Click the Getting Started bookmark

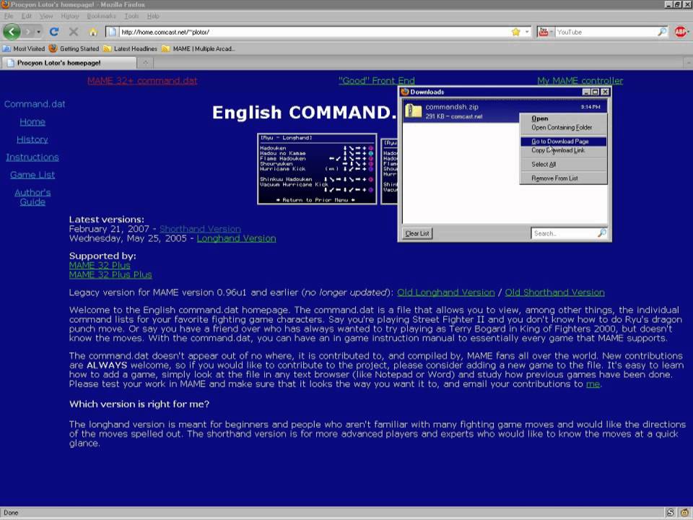point(74,48)
